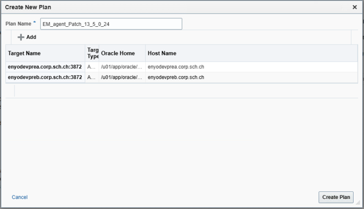Image resolution: width=364 pixels, height=209 pixels.
Task: Sort by the Target Name column header
Action: pos(24,53)
